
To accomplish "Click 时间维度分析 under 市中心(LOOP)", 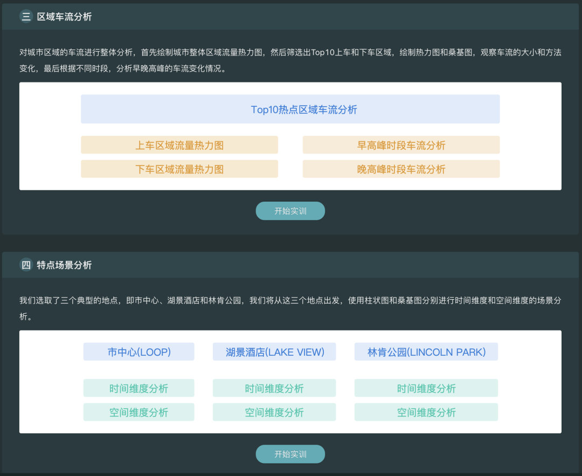I will [x=139, y=388].
